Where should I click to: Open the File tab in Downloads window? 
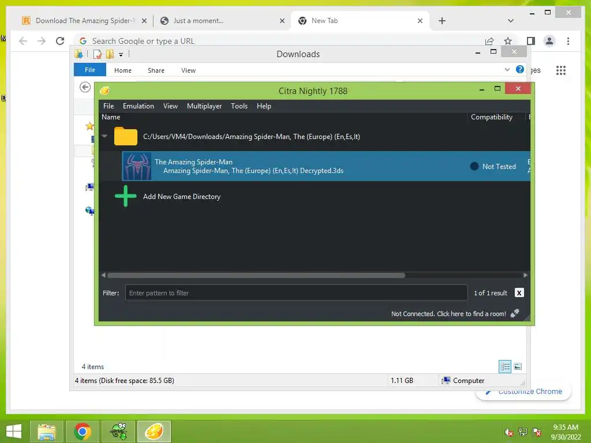tap(89, 70)
